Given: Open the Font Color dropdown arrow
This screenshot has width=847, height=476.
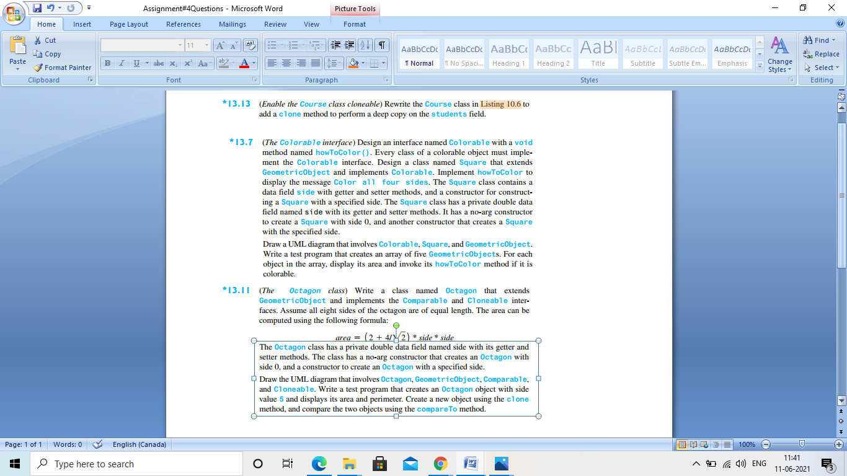Looking at the screenshot, I should point(255,63).
